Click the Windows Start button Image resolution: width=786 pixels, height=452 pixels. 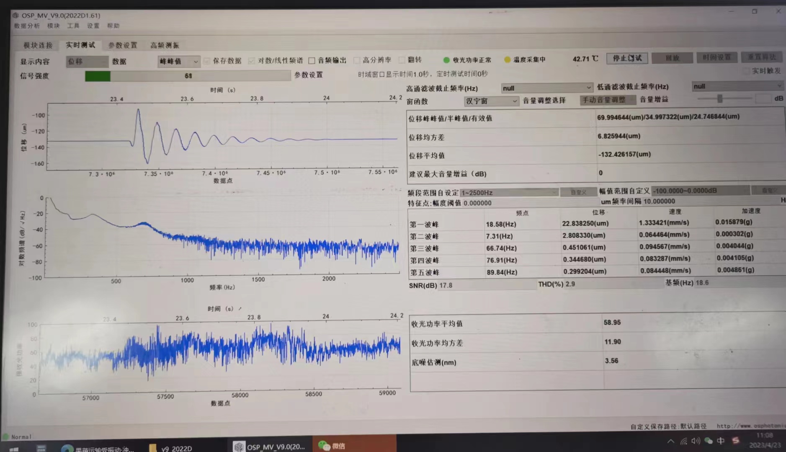click(13, 449)
